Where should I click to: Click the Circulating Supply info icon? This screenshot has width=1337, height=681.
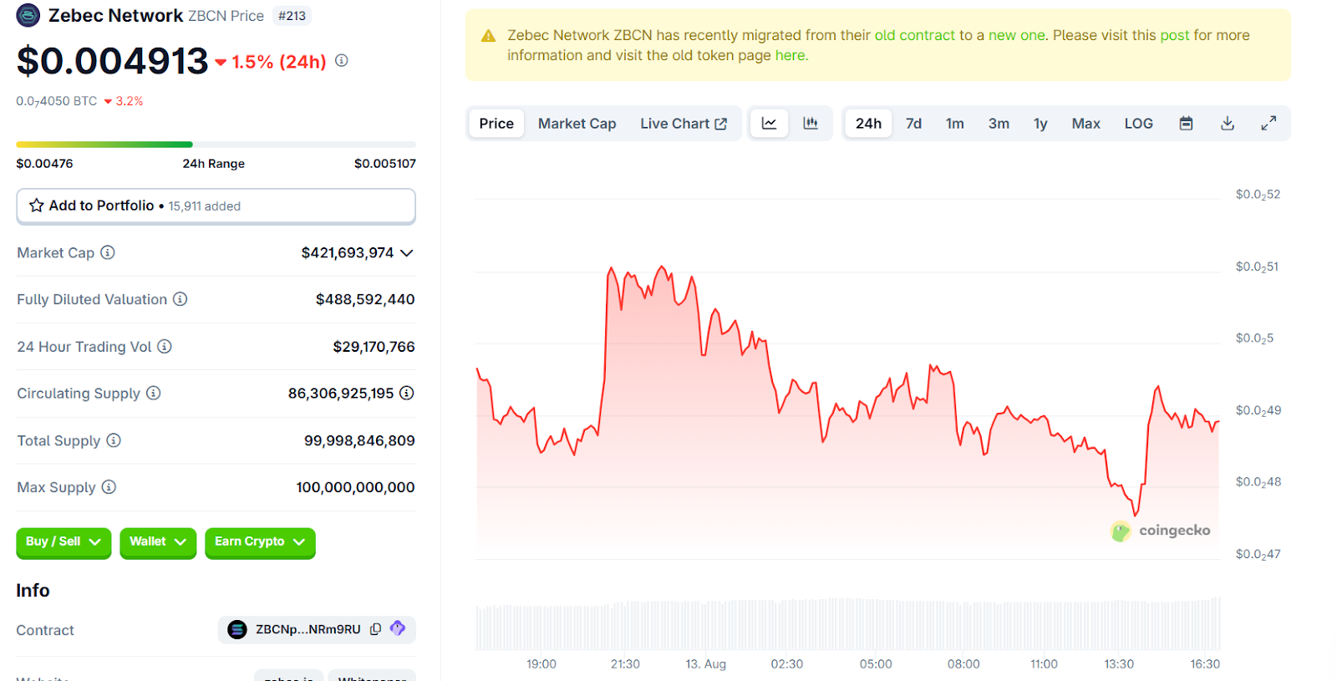tap(154, 393)
